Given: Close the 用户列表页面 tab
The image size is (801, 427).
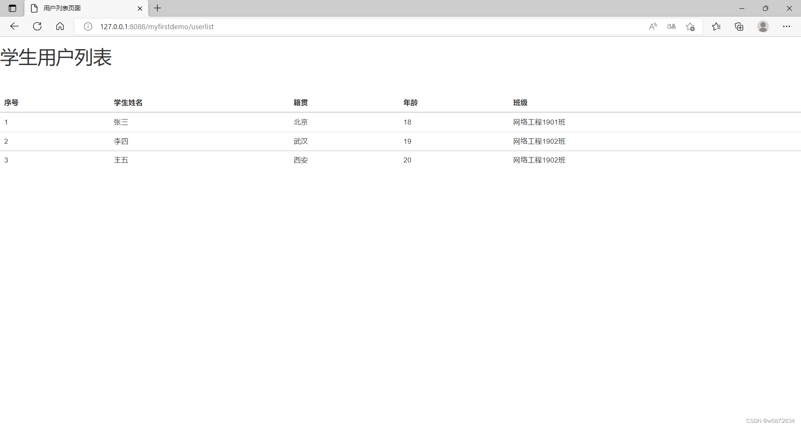Looking at the screenshot, I should coord(140,8).
